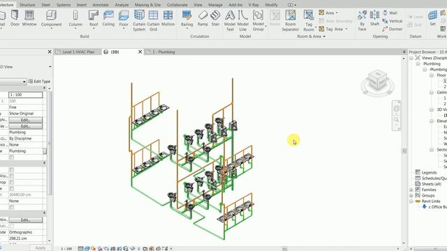Toggle the checkbox above the 30480.00 cm value
The width and height of the screenshot is (447, 251).
click(11, 188)
